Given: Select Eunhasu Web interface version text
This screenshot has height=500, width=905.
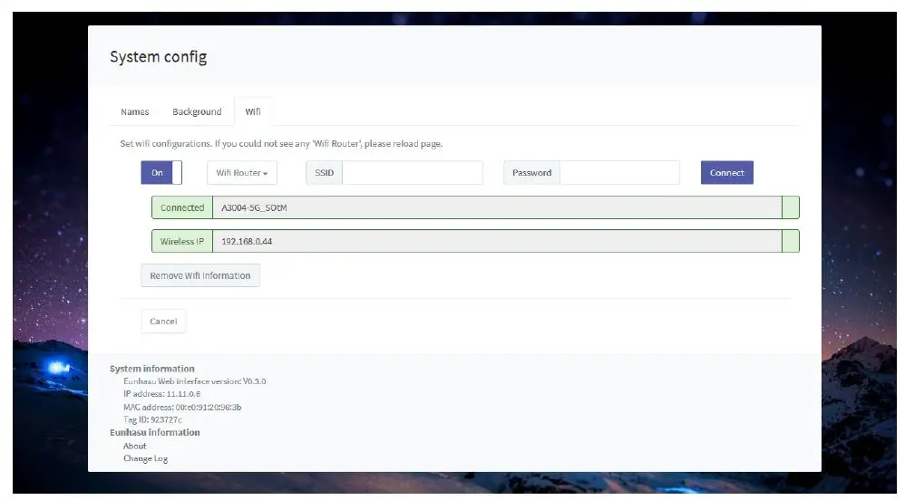Looking at the screenshot, I should [194, 381].
